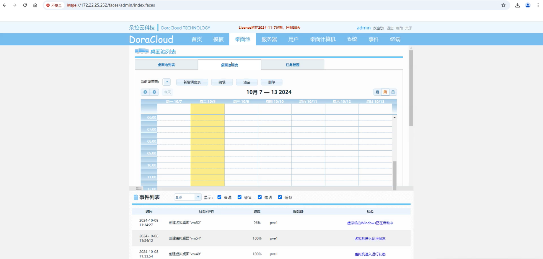Click the 周二 10/8 column header
The width and height of the screenshot is (543, 259).
pyautogui.click(x=208, y=101)
